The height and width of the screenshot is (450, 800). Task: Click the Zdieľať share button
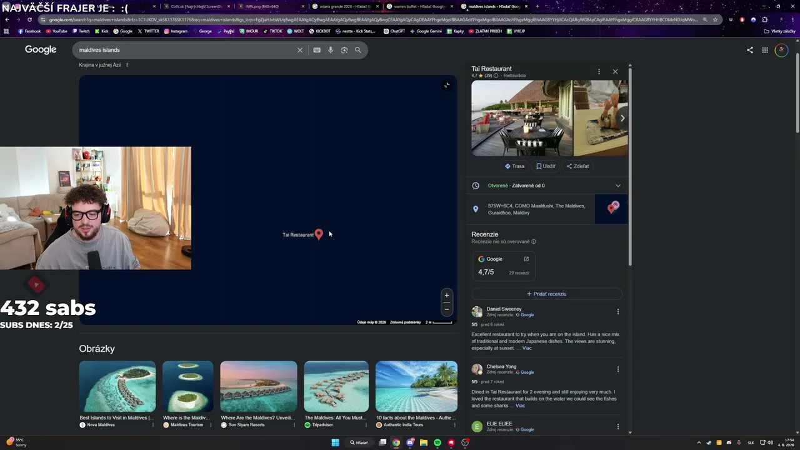577,166
